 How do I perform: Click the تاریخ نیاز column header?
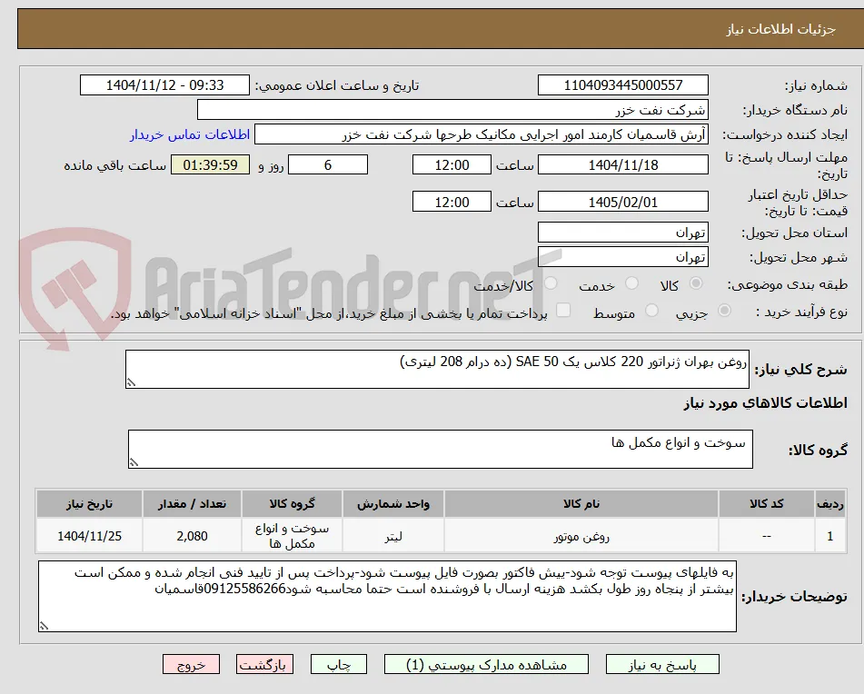click(x=89, y=504)
